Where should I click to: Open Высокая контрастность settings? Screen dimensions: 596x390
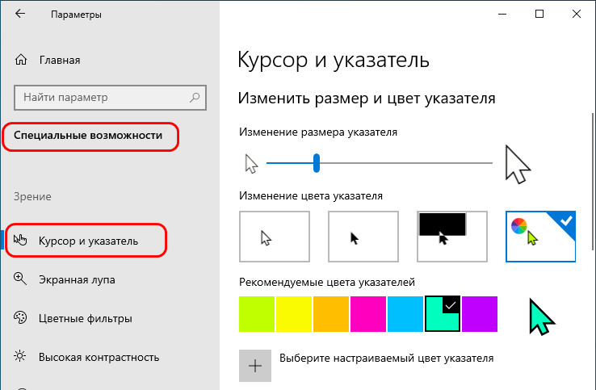pos(98,357)
